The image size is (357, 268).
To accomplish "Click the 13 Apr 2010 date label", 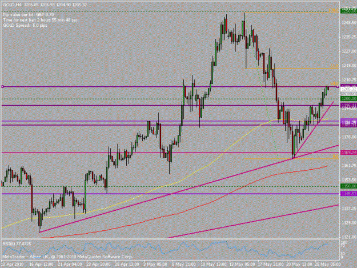I will pyautogui.click(x=13, y=265).
